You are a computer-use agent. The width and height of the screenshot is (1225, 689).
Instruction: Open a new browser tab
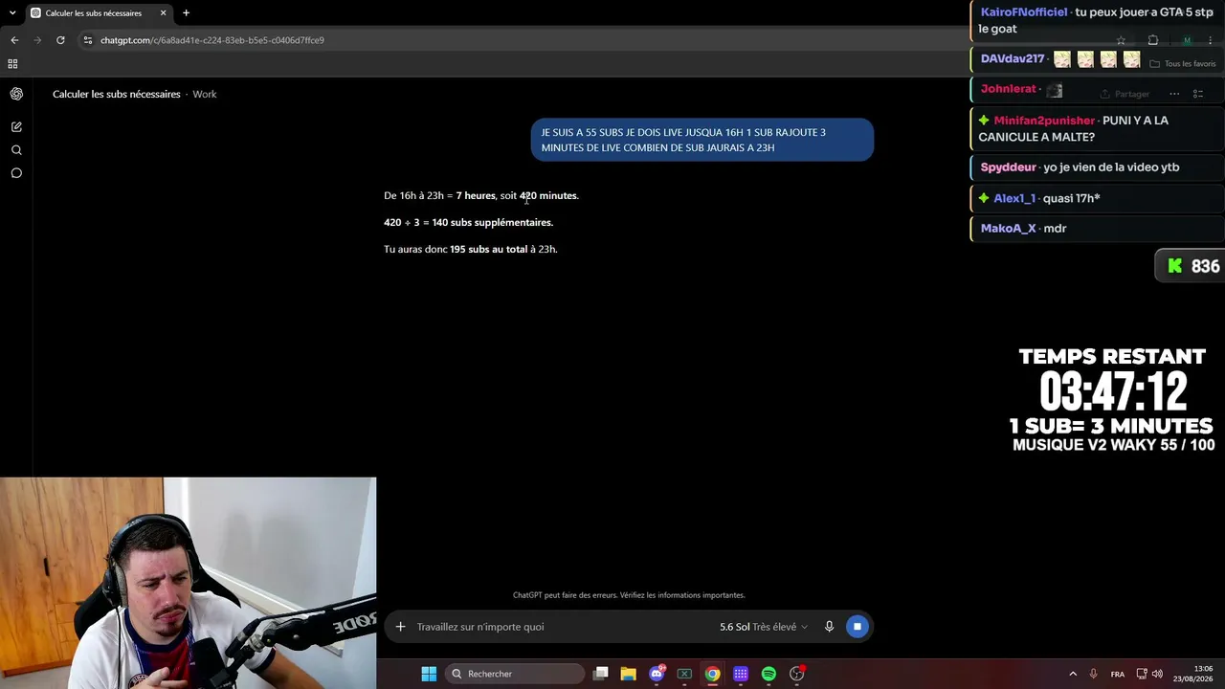tap(186, 12)
